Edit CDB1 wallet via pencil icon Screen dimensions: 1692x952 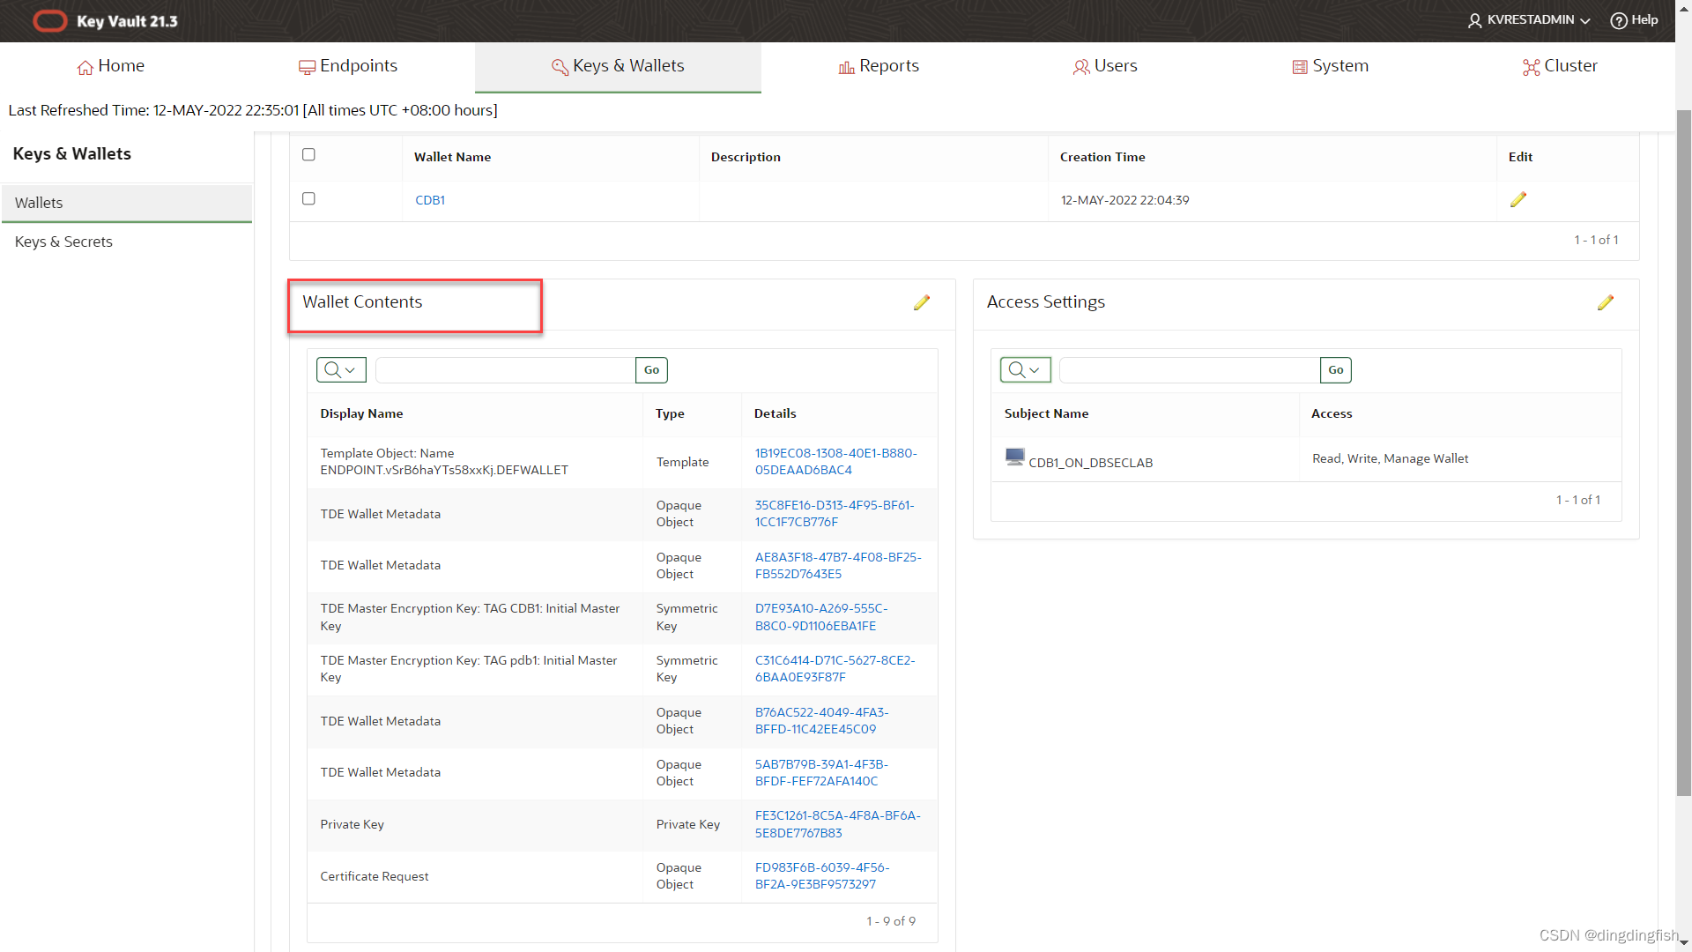pos(1518,200)
